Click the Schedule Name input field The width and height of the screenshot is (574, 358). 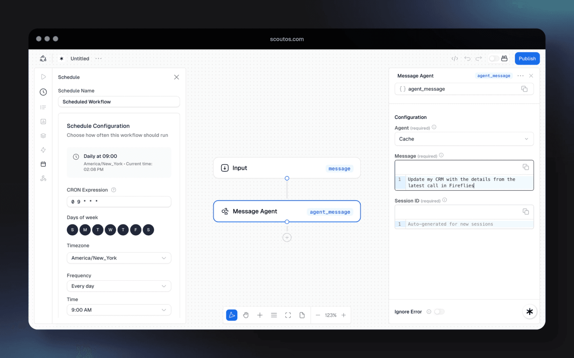pyautogui.click(x=119, y=102)
